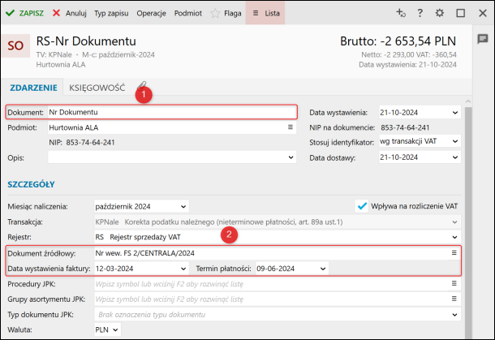495x340 pixels.
Task: Expand Stosuj identyfikator dropdown
Action: click(455, 141)
